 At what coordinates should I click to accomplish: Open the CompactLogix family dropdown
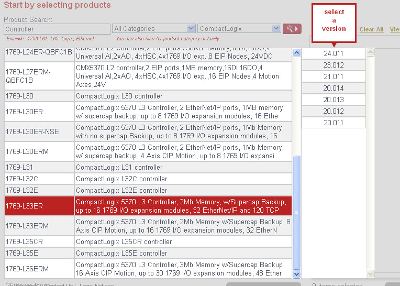click(239, 29)
